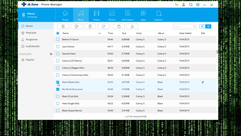Sort songs by Name column header
Image resolution: width=241 pixels, height=136 pixels.
[66, 33]
